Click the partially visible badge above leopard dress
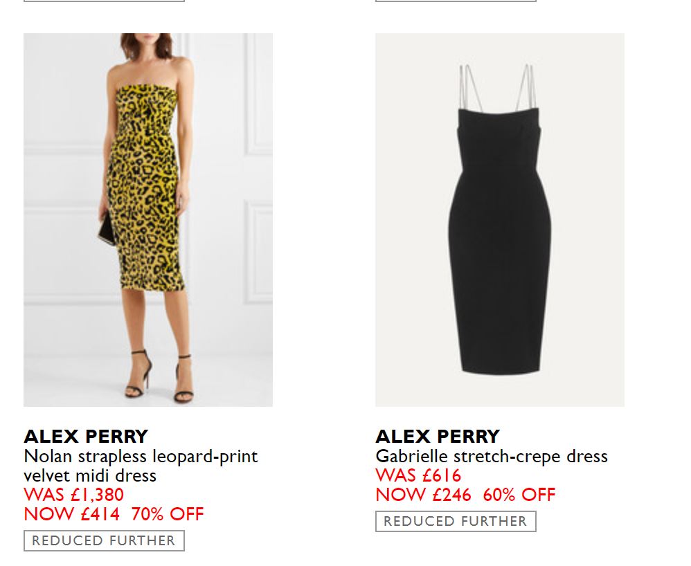Image resolution: width=691 pixels, height=566 pixels. tap(104, 1)
